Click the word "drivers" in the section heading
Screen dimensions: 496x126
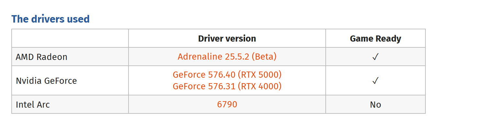45,19
